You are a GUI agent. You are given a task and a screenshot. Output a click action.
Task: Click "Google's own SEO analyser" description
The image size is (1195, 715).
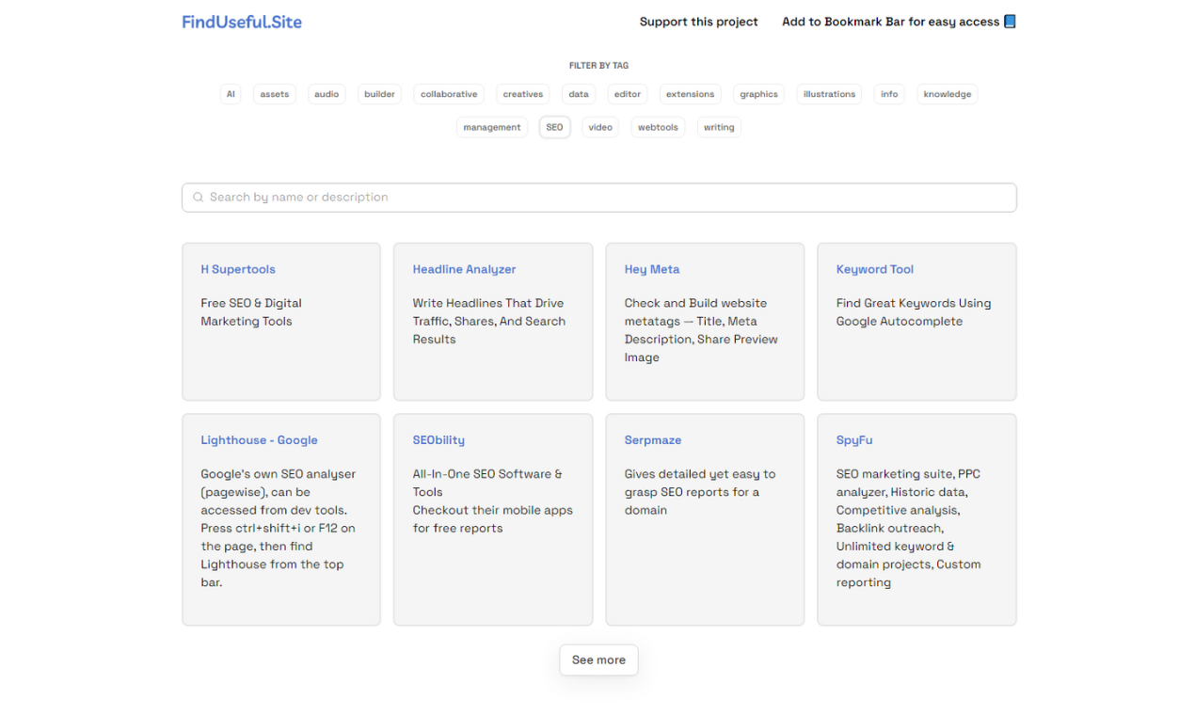(x=279, y=528)
